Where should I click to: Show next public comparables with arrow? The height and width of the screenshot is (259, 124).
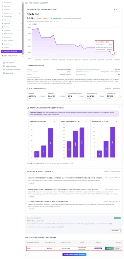pos(120,96)
